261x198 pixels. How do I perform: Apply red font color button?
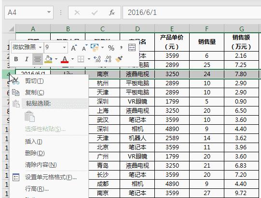pyautogui.click(x=65, y=59)
